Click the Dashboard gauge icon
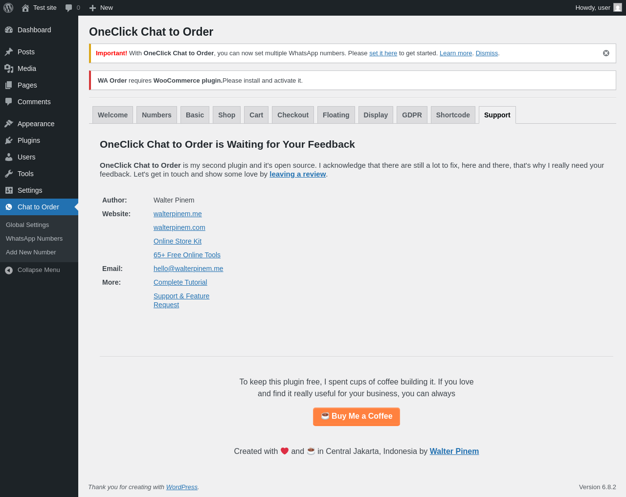Viewport: 626px width, 497px height. pyautogui.click(x=9, y=30)
